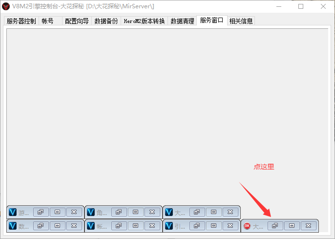Click the V icon of the 引... window
This screenshot has height=239, width=335.
pyautogui.click(x=169, y=226)
